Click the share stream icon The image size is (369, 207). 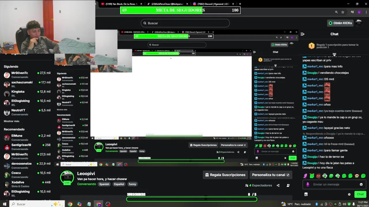[x=278, y=185]
